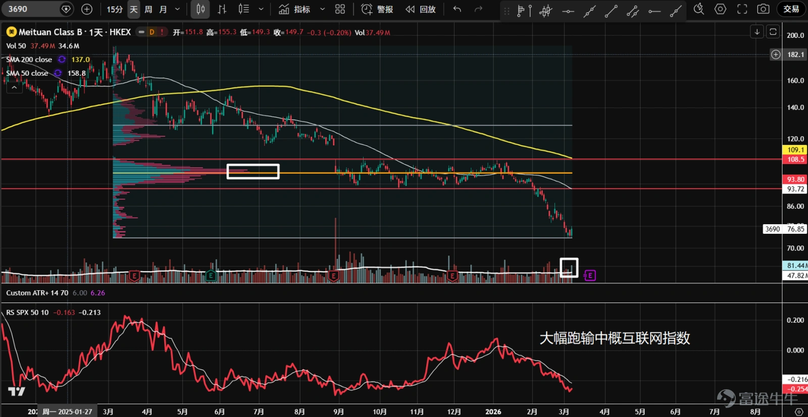
Task: Select the extended line tool with two middle points
Action: click(x=589, y=11)
